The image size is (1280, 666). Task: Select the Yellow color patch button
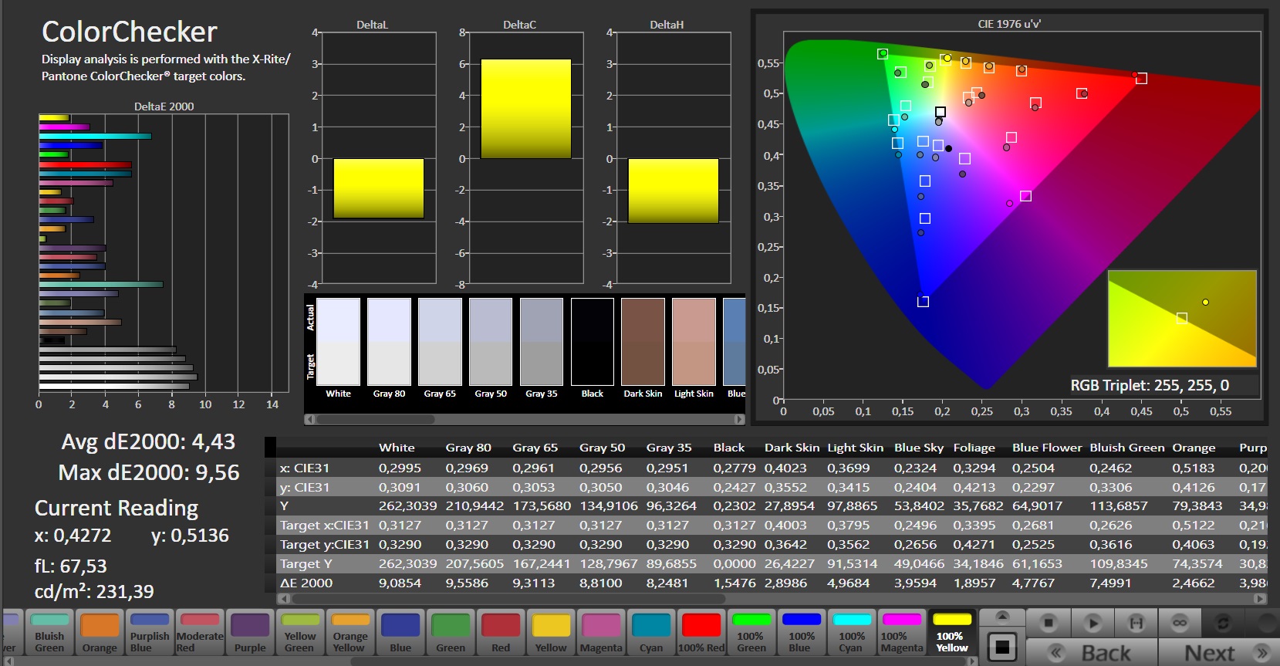coord(551,633)
